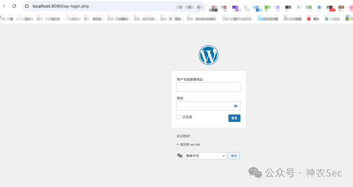This screenshot has width=353, height=187.
Task: Focus the 用户名或邮箱地址 input field
Action: pos(209,87)
